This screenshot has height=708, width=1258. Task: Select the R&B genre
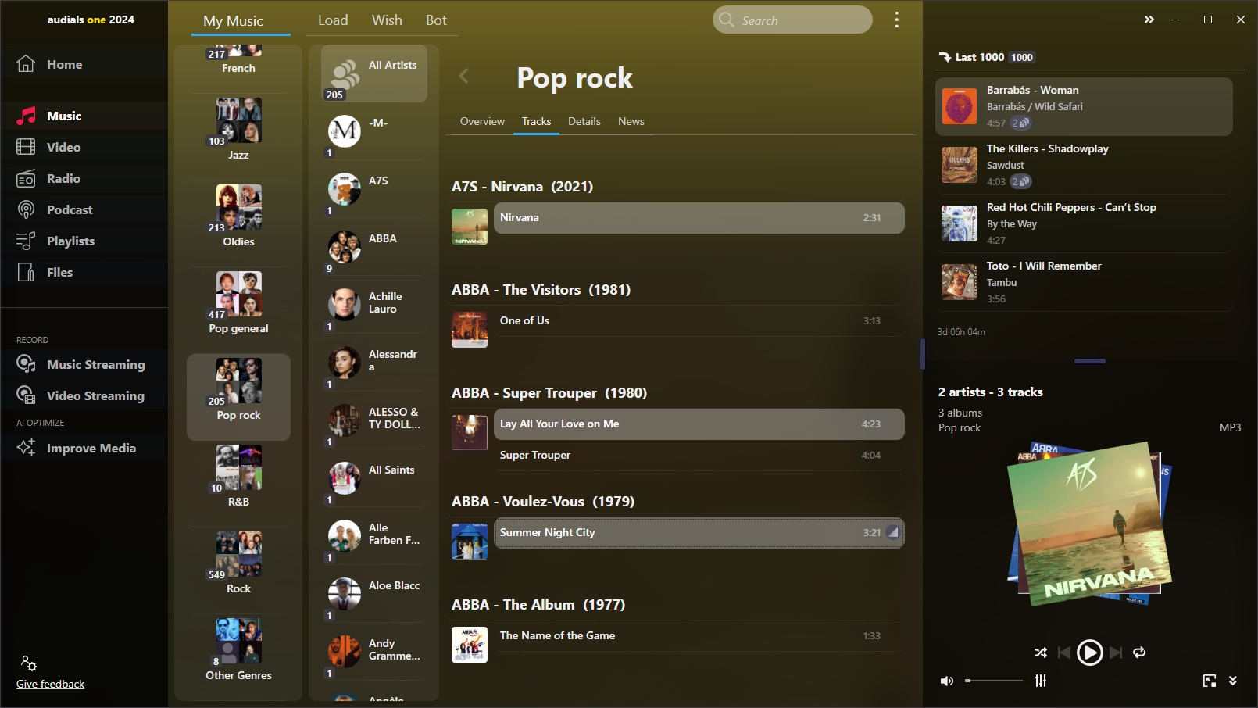pos(238,477)
